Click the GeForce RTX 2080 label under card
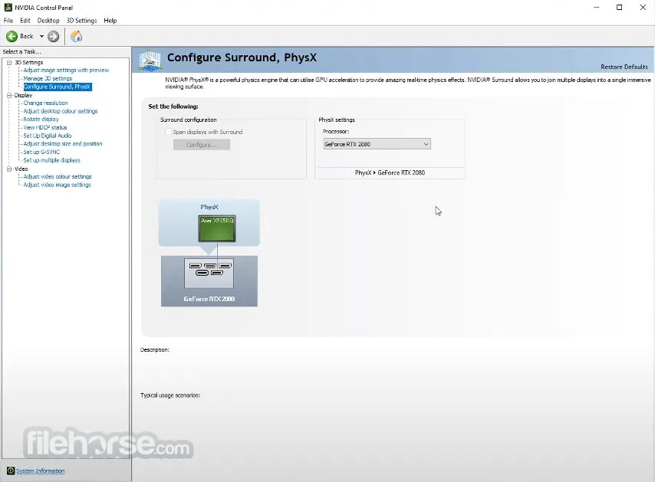Viewport: 655px width, 482px height. (x=209, y=299)
